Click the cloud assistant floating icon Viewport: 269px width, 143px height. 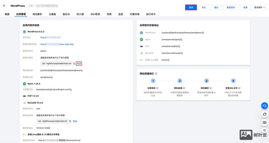[264, 114]
